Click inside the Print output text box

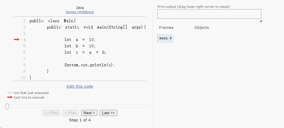pos(209,14)
